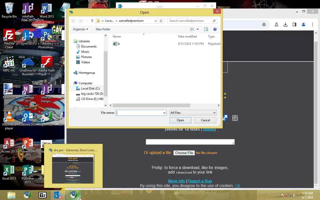Click volume icon in system tray

click(x=295, y=195)
